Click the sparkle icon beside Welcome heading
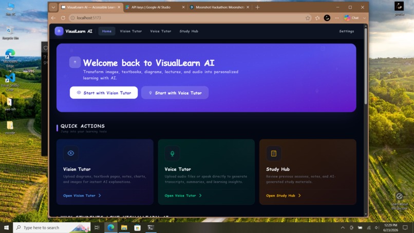The image size is (414, 233). point(75,62)
